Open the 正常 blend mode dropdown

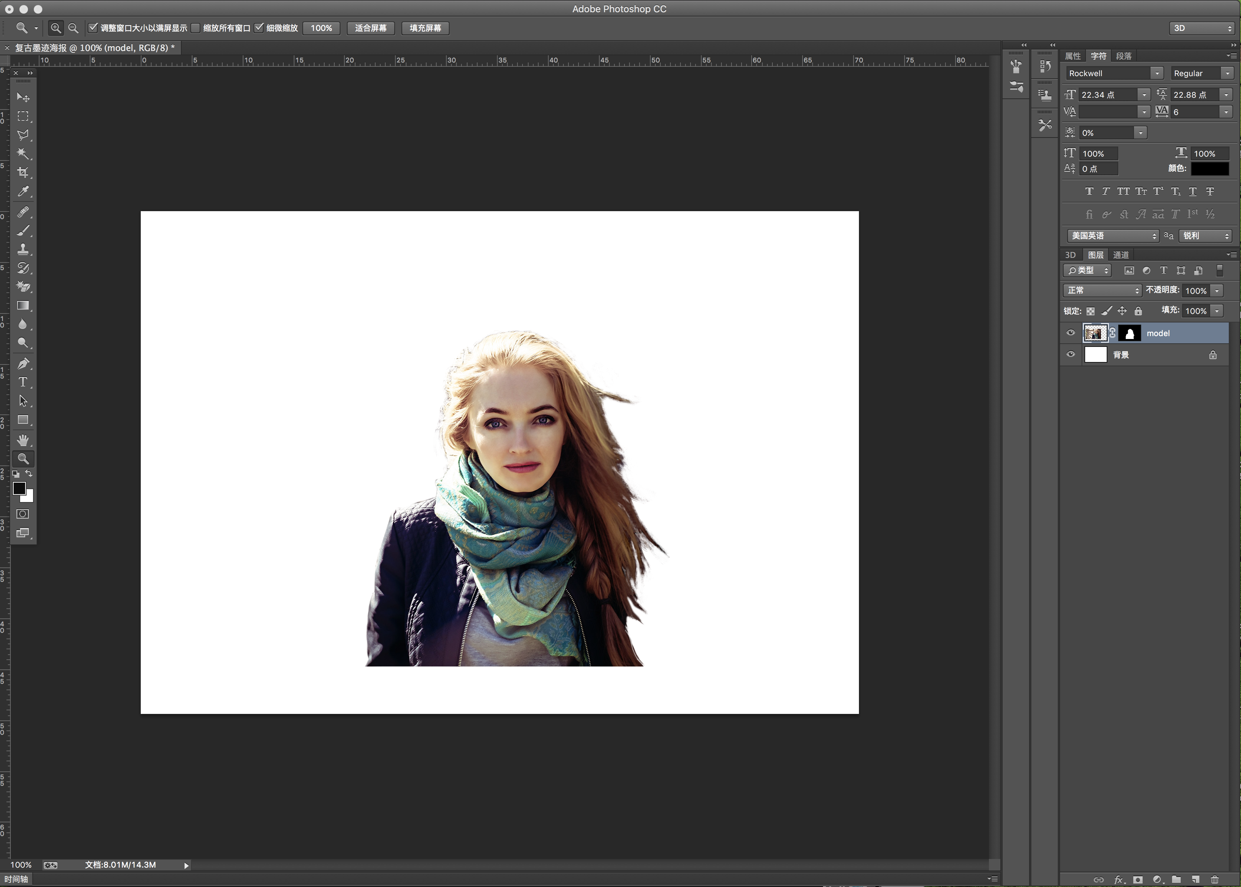1102,291
